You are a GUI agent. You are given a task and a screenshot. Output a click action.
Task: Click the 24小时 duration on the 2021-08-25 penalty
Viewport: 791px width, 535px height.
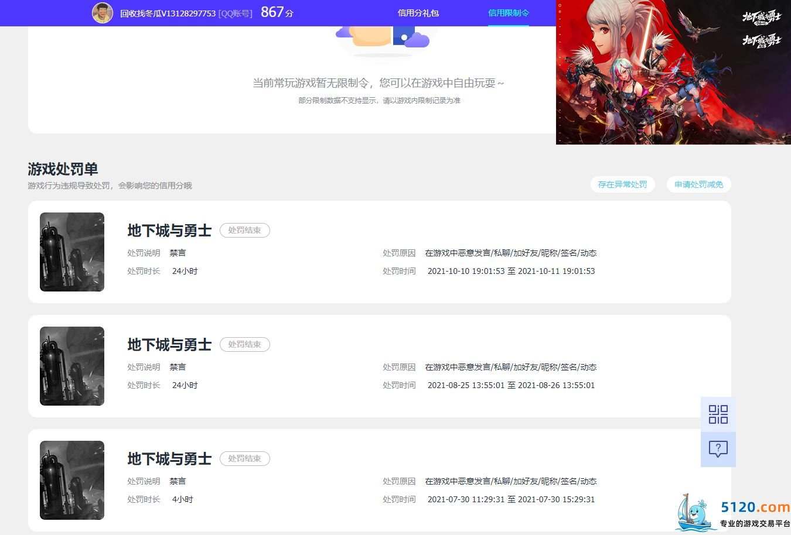point(185,385)
